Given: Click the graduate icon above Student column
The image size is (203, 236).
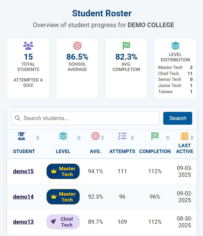Looking at the screenshot, I should tap(21, 136).
